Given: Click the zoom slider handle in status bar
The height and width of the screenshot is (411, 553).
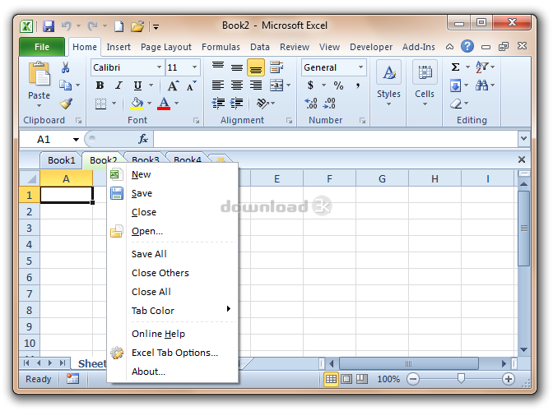Looking at the screenshot, I should pos(461,379).
